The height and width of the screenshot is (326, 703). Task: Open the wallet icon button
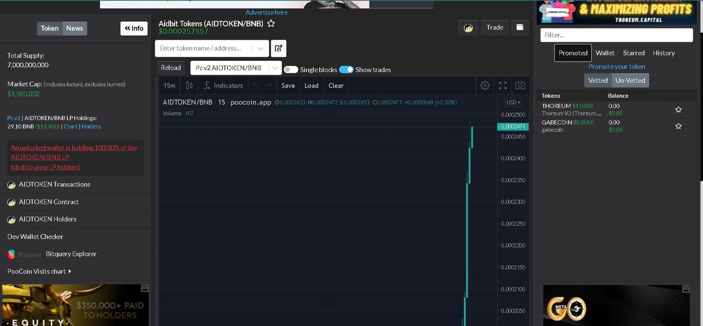coord(520,28)
